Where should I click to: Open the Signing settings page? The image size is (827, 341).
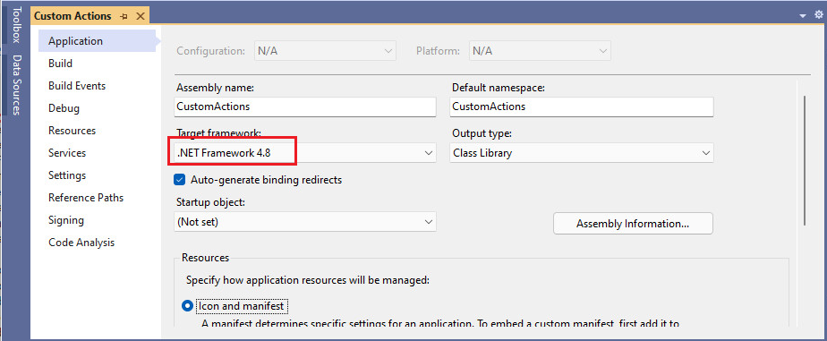click(x=66, y=220)
